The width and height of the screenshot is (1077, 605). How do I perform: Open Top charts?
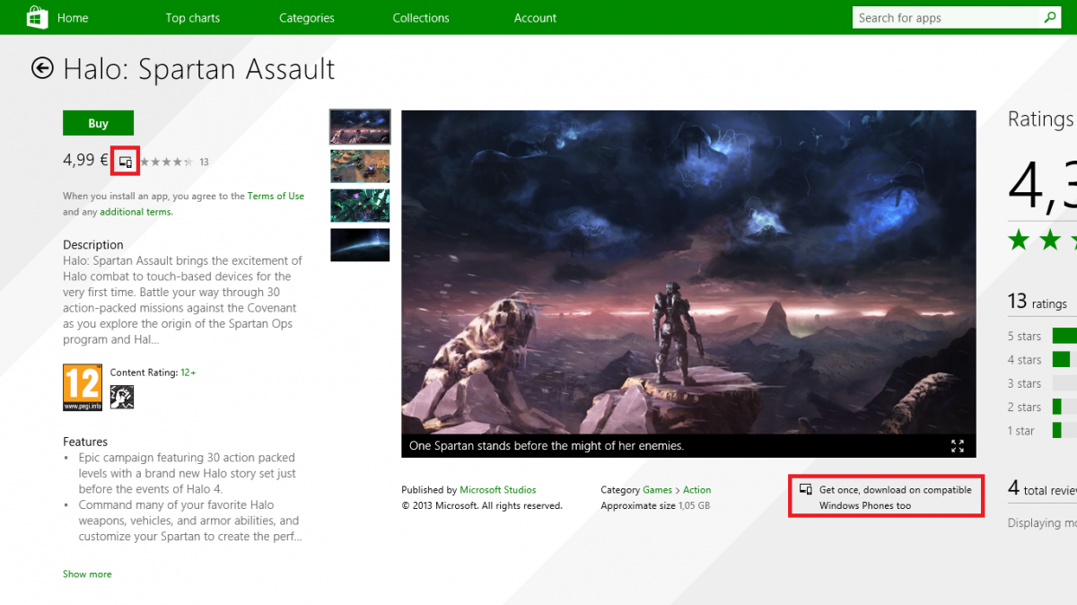[193, 18]
